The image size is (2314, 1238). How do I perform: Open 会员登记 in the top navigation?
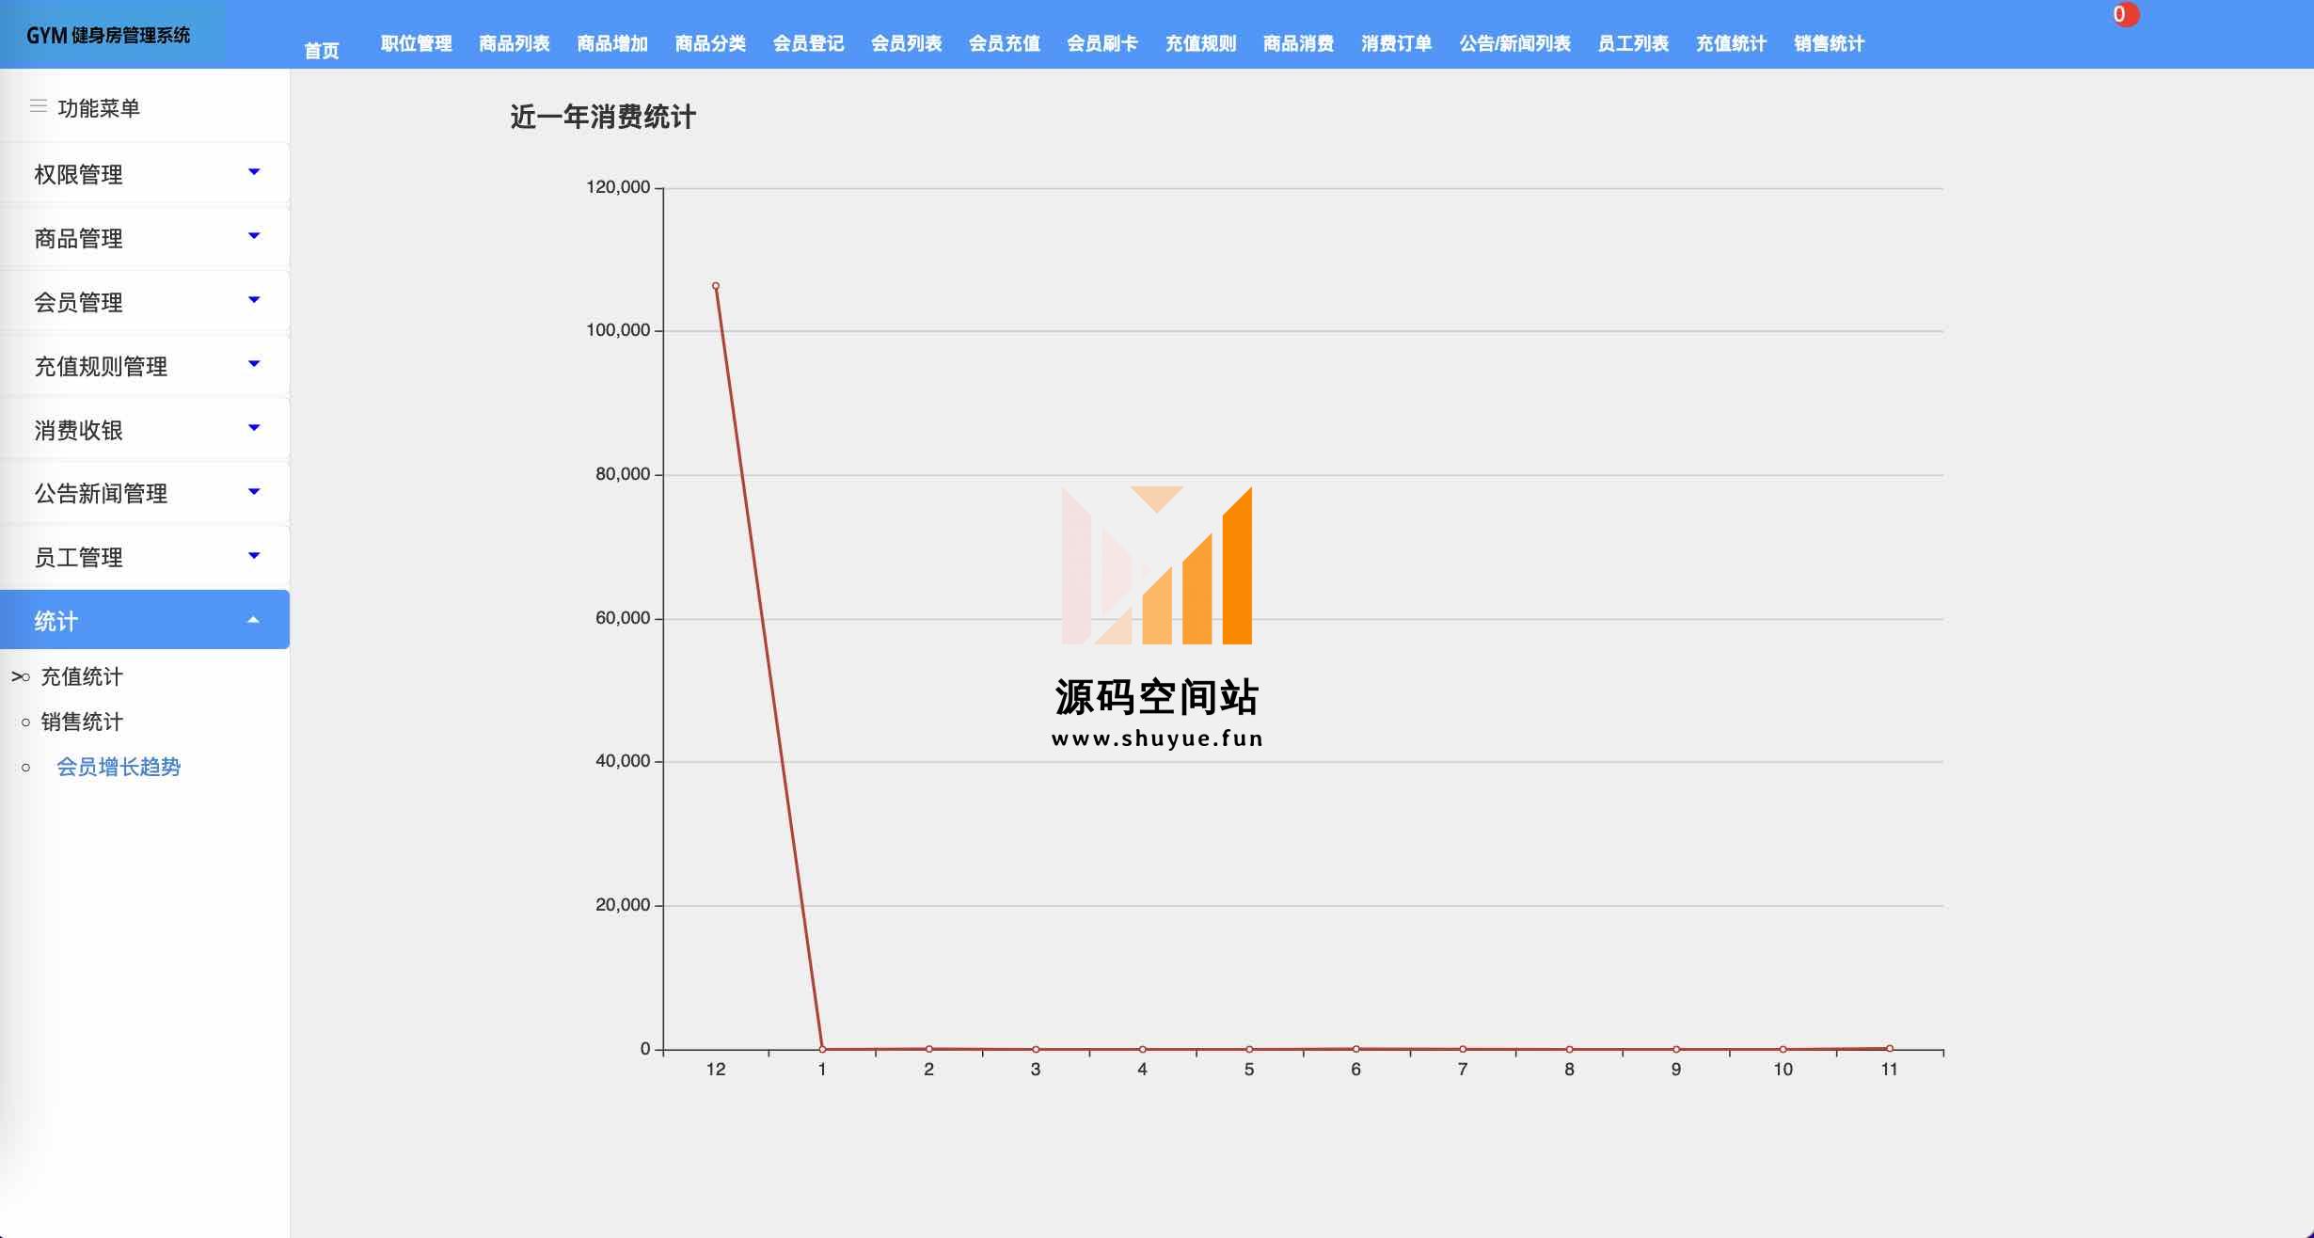(x=809, y=43)
